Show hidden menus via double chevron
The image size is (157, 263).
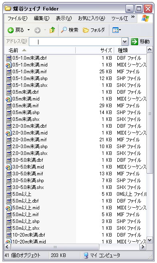tap(133, 16)
